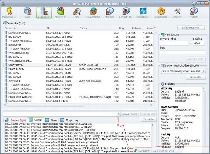Click the IP veya Adres input field
Viewport: 210px width, 154px height.
click(x=174, y=43)
